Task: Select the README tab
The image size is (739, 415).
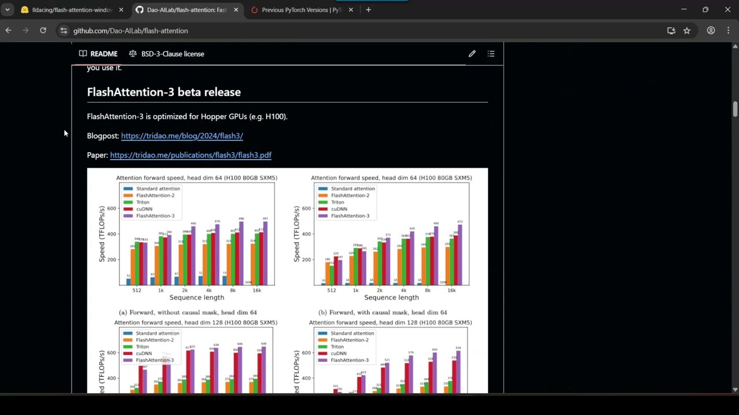Action: tap(98, 54)
